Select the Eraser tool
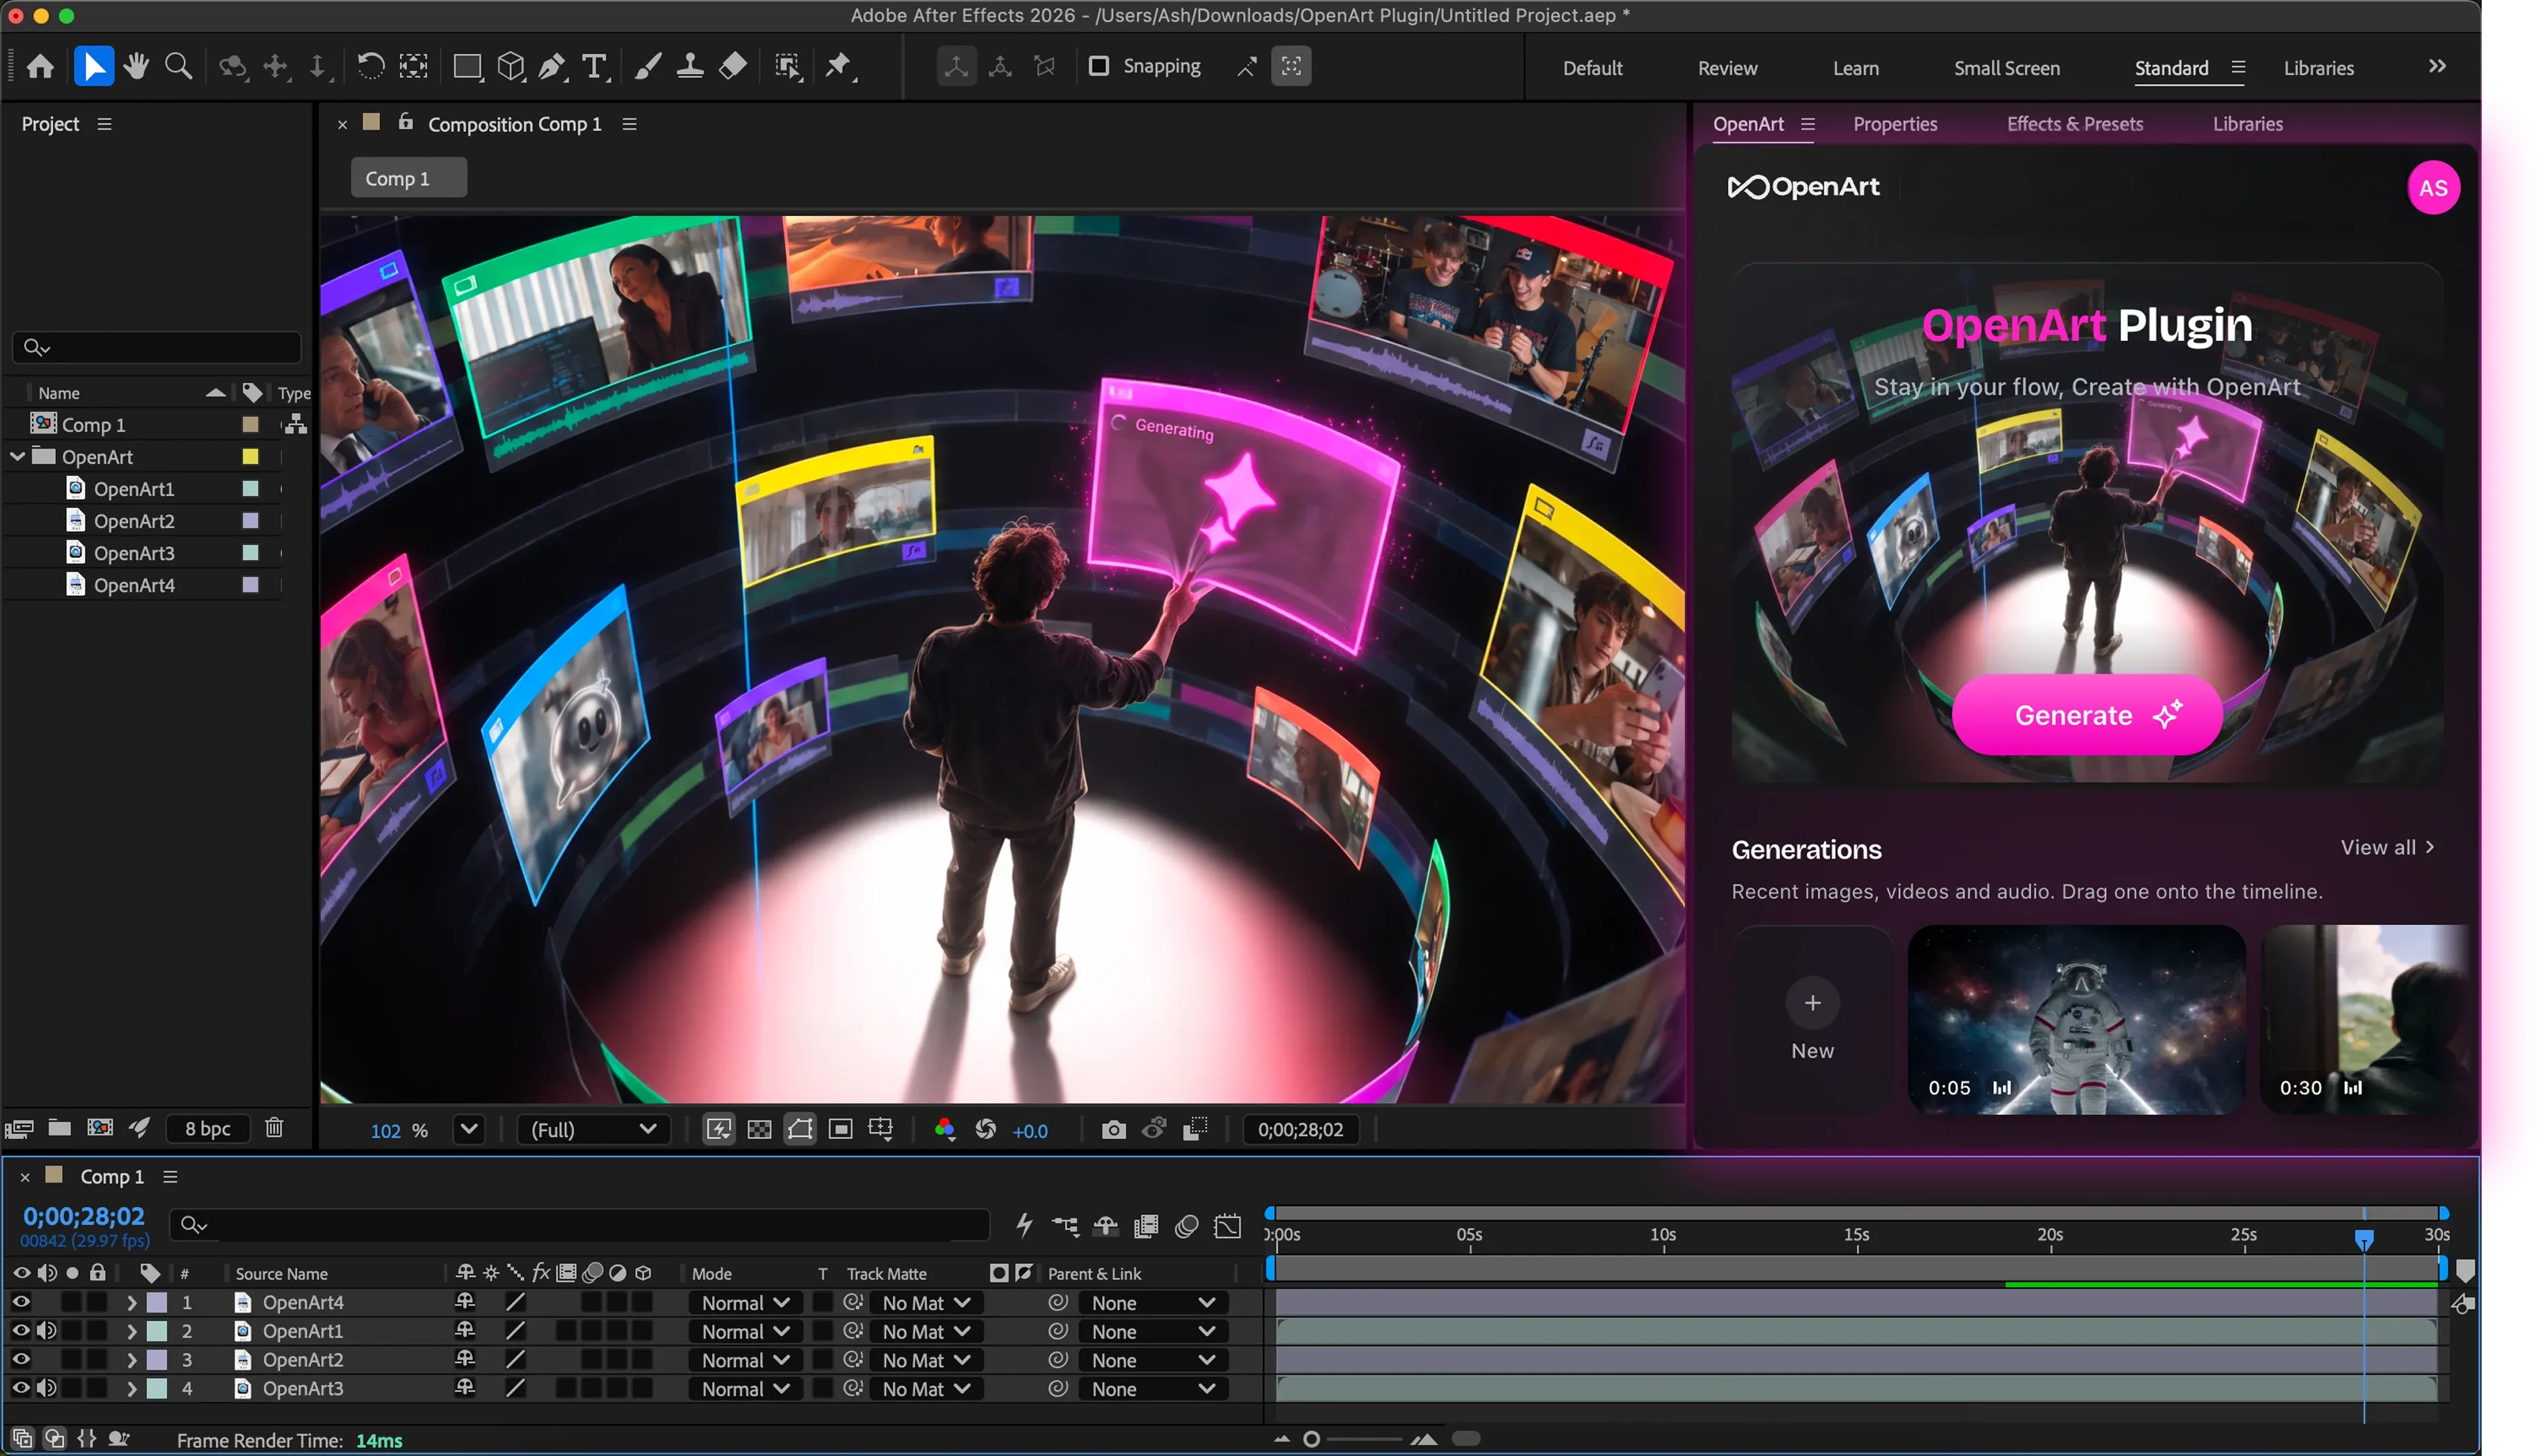The image size is (2548, 1456). click(732, 66)
